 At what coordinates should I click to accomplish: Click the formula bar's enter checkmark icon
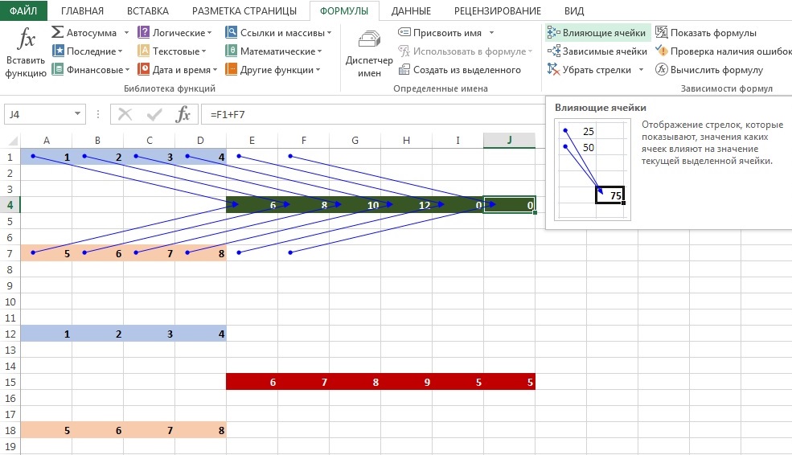point(154,114)
